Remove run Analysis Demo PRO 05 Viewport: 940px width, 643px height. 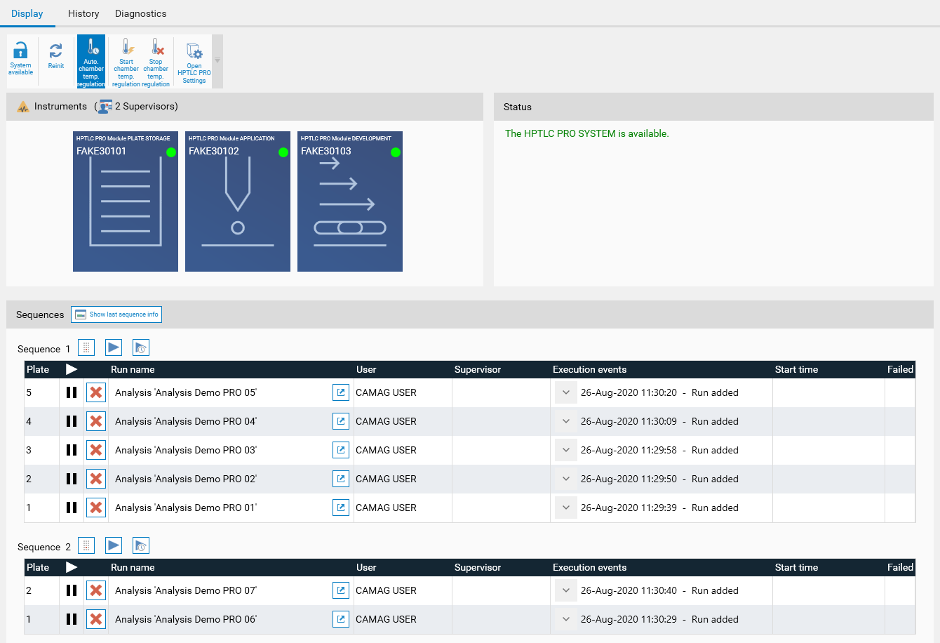(96, 392)
